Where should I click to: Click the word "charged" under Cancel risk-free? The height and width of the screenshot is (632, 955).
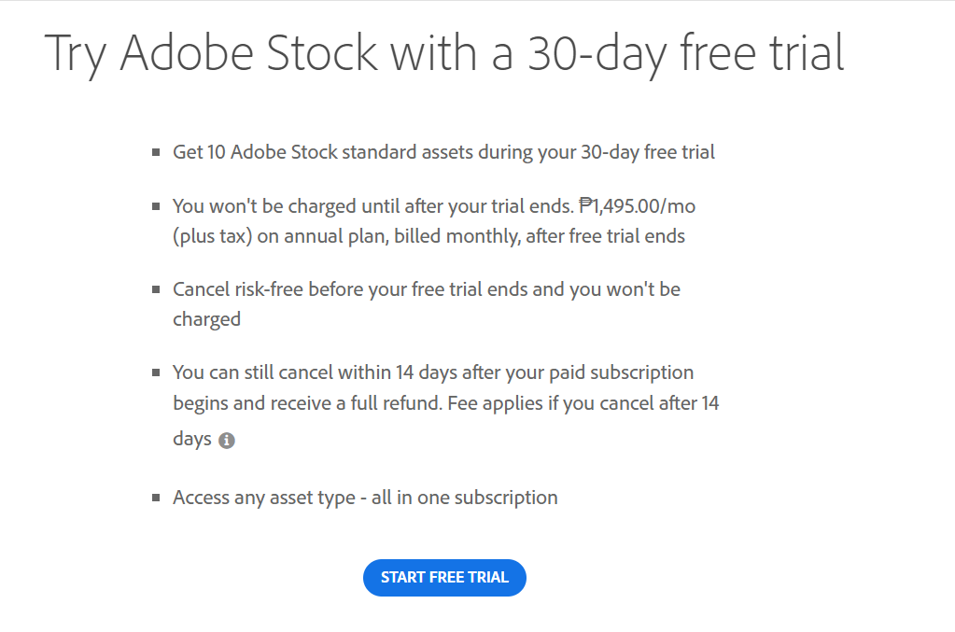[x=206, y=319]
